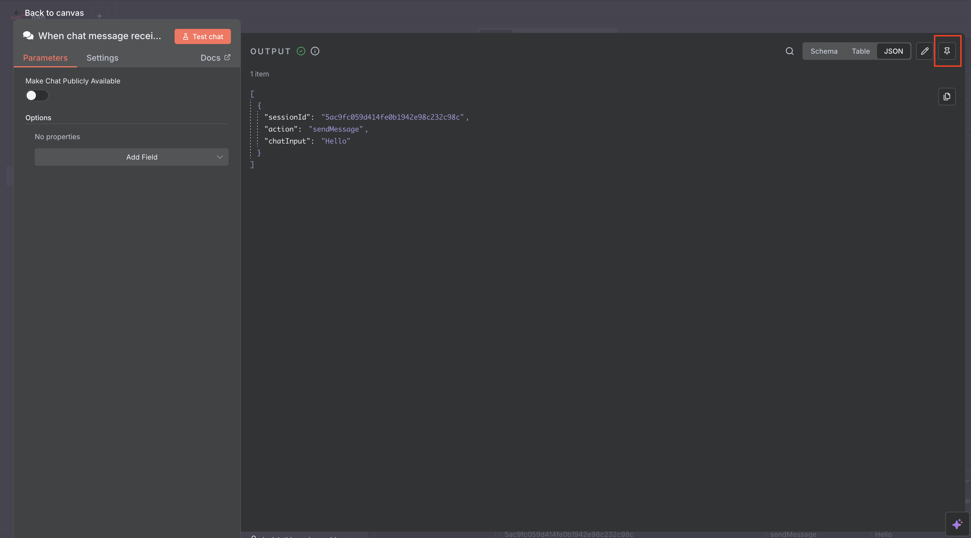The width and height of the screenshot is (971, 538).
Task: Open the Docs external link
Action: 215,58
